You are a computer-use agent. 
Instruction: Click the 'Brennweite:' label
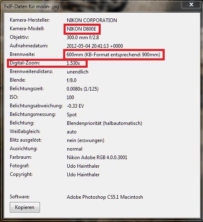click(22, 54)
